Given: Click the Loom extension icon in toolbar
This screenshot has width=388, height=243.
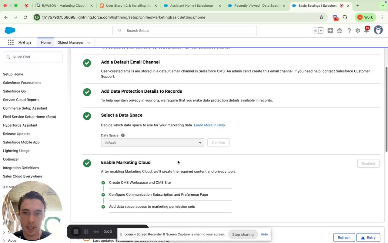Looking at the screenshot, I should 335,18.
